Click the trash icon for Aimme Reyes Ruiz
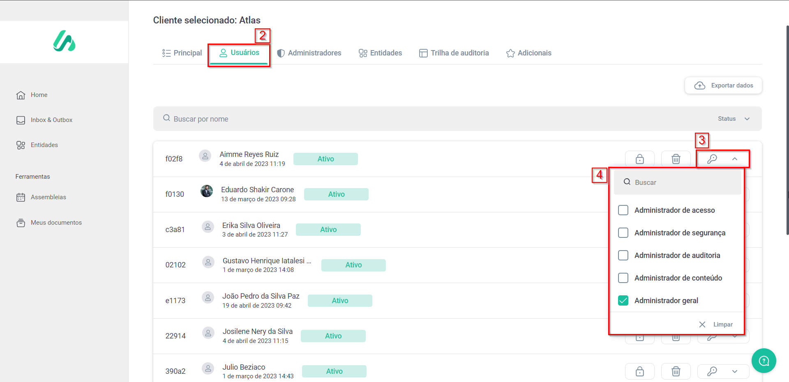This screenshot has width=789, height=382. coord(676,159)
